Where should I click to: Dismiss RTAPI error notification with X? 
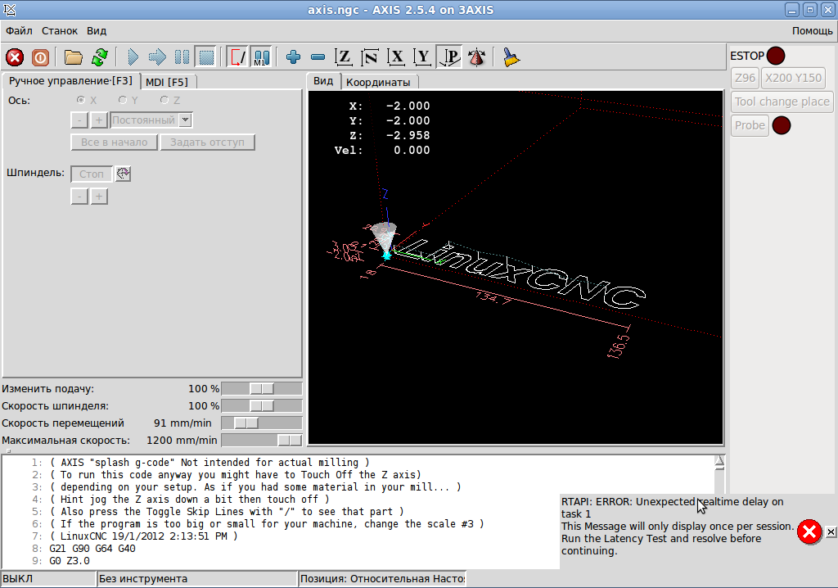(831, 531)
